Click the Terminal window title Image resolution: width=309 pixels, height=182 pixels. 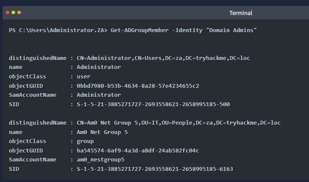tap(241, 13)
